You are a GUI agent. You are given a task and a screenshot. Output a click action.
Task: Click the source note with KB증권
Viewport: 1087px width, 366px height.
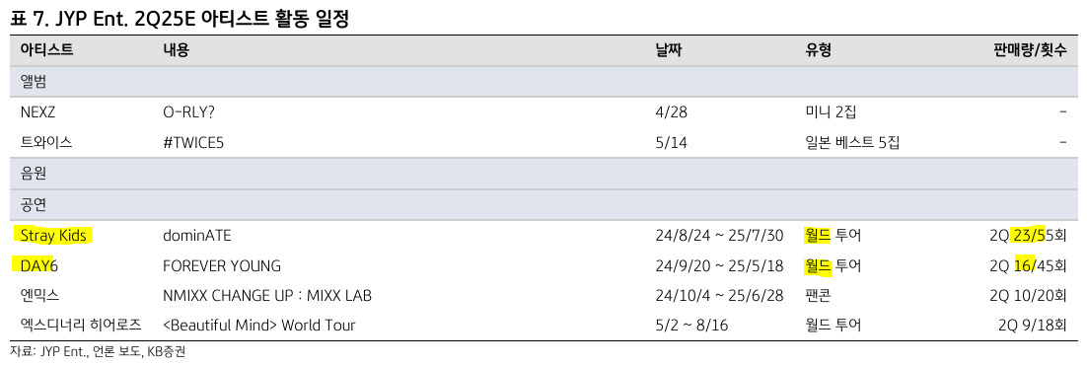coord(98,352)
